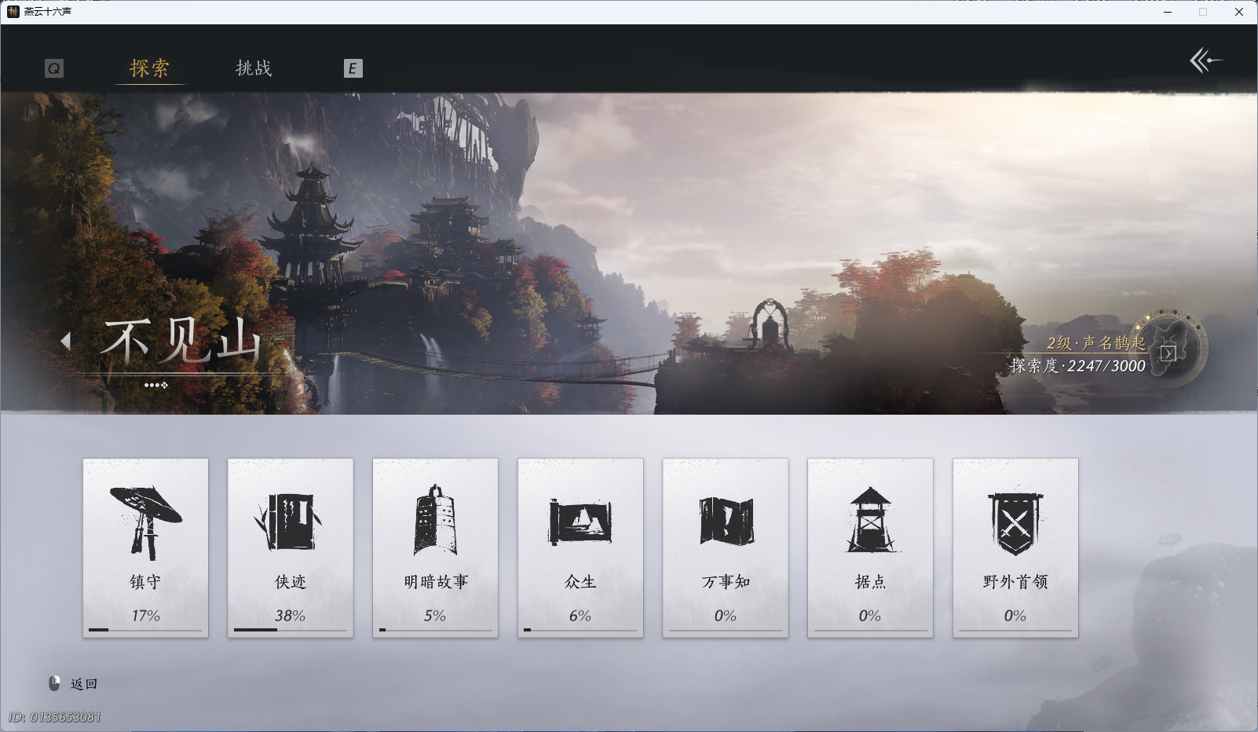Click the 返回 button
Viewport: 1258px width, 732px height.
coord(75,683)
